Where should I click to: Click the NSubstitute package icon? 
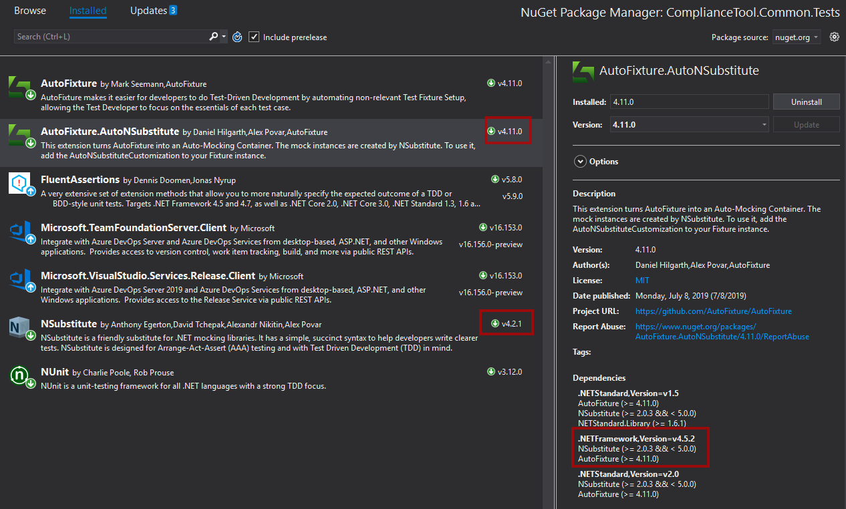21,328
